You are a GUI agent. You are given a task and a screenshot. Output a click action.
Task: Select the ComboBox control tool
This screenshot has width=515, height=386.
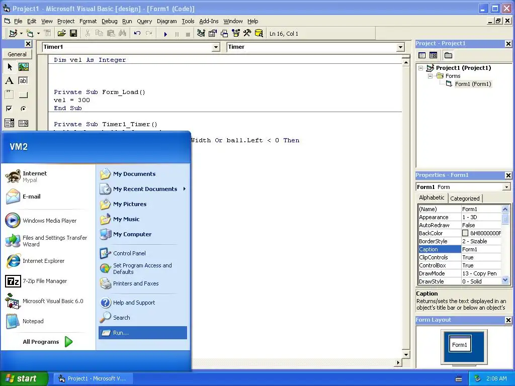(9, 123)
